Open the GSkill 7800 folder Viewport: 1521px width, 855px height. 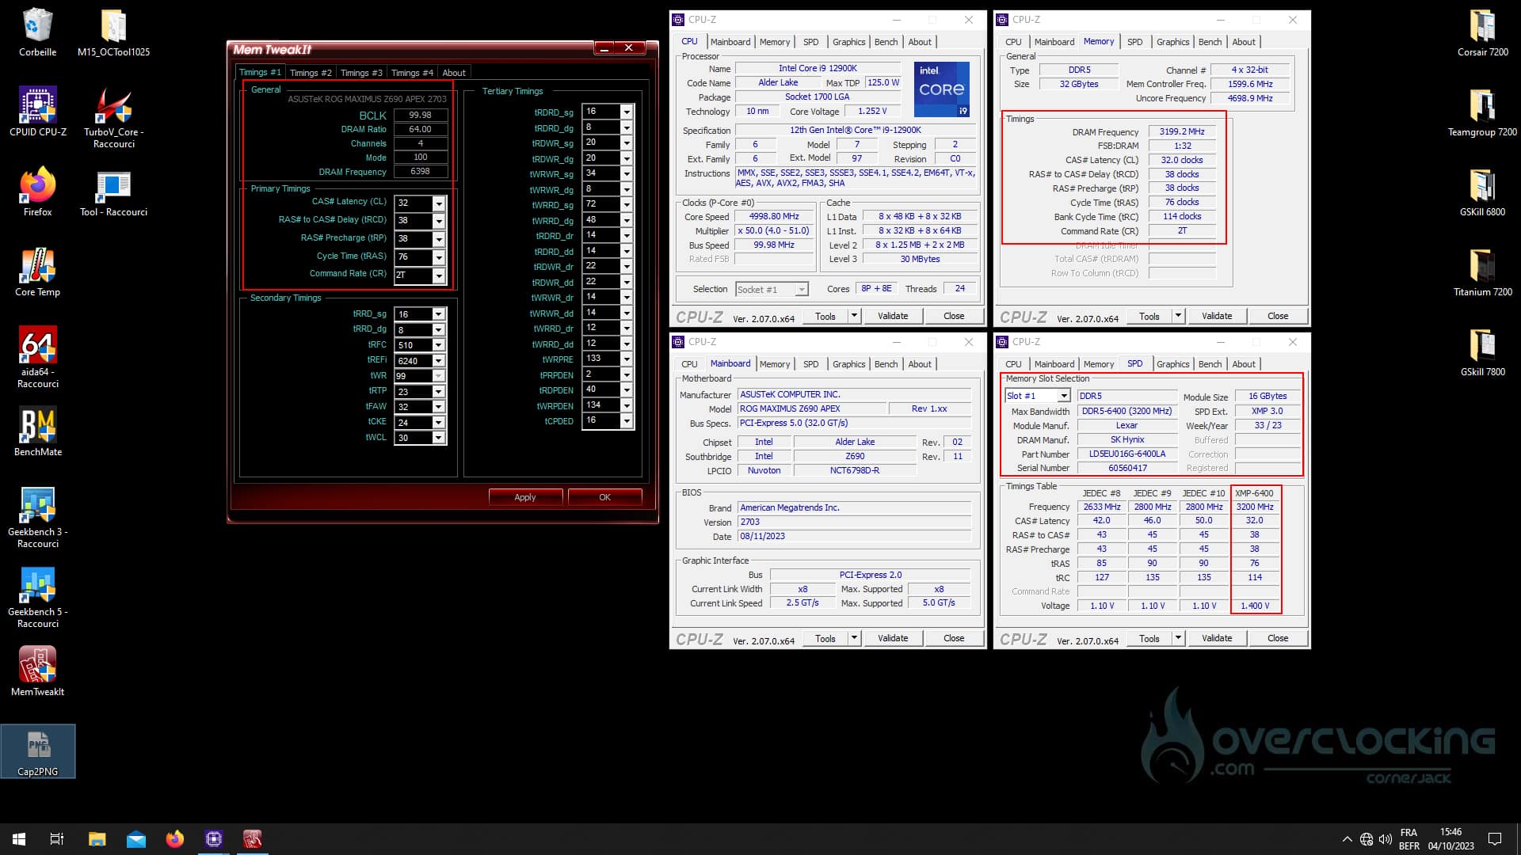click(1482, 352)
